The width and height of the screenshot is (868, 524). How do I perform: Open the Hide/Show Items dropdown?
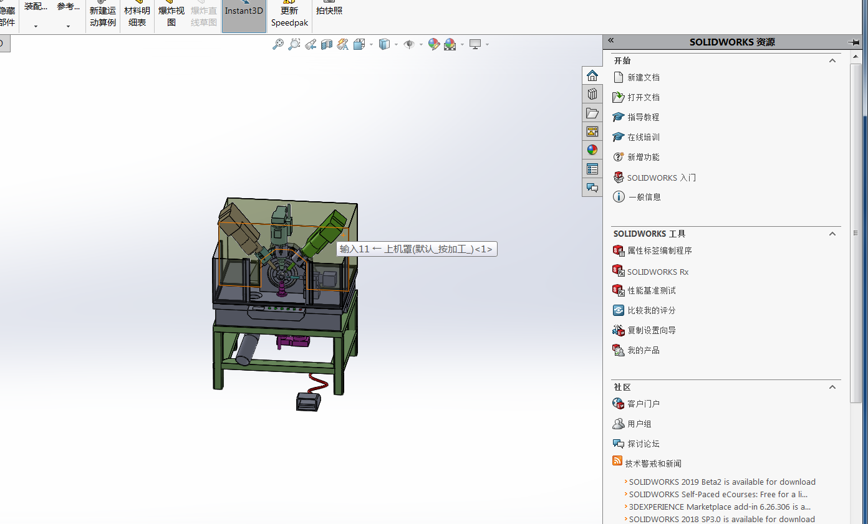(420, 44)
